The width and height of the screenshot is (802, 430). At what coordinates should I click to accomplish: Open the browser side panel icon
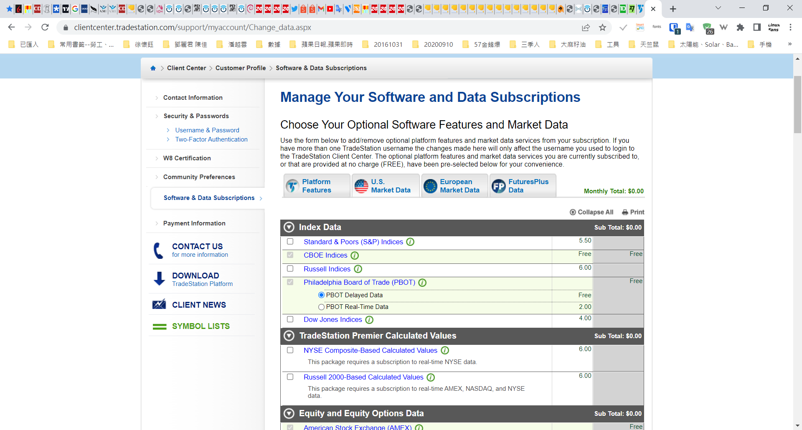pyautogui.click(x=757, y=27)
